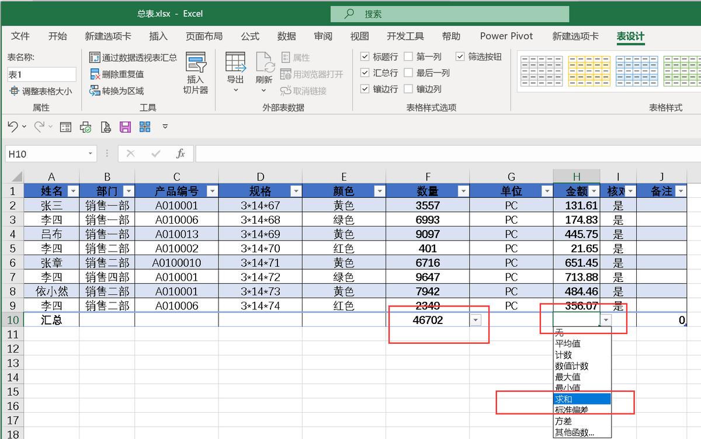This screenshot has width=701, height=439.
Task: Switch to the 公式 (Formulas) tab
Action: click(250, 36)
